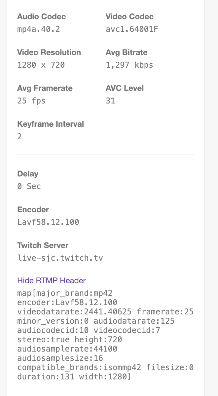Select the Keyframe Interval value 2
Viewport: 218px width, 396px height.
pos(19,136)
